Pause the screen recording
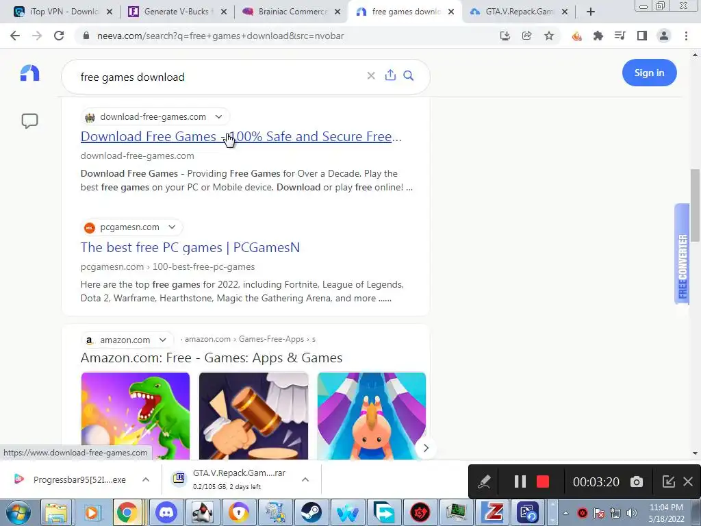The width and height of the screenshot is (701, 526). coord(520,481)
